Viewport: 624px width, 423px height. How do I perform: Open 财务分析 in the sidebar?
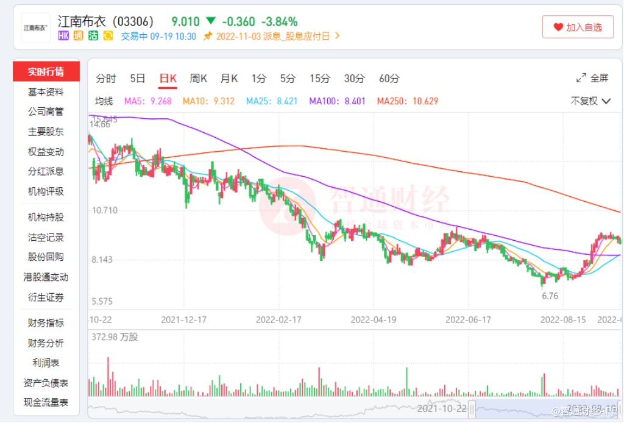[46, 343]
